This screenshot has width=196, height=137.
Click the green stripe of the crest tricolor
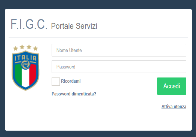[x=18, y=74]
